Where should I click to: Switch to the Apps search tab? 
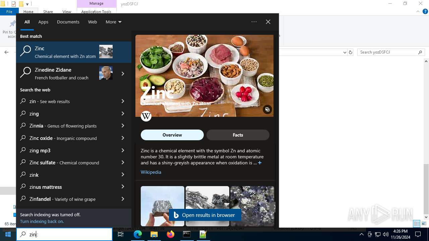coord(43,22)
